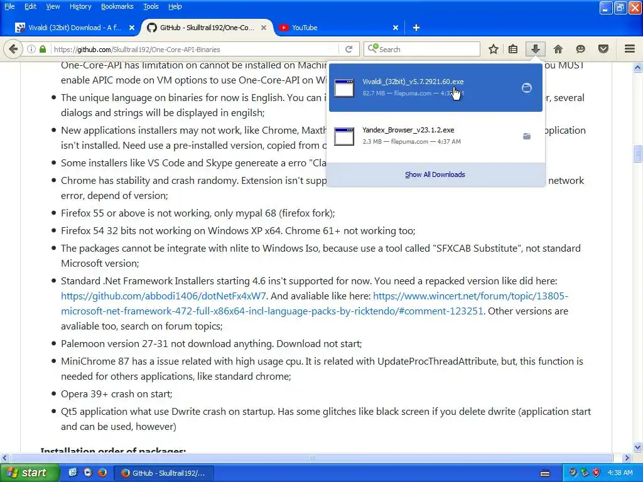The height and width of the screenshot is (482, 643).
Task: Go to the Firefox home page
Action: coord(558,49)
